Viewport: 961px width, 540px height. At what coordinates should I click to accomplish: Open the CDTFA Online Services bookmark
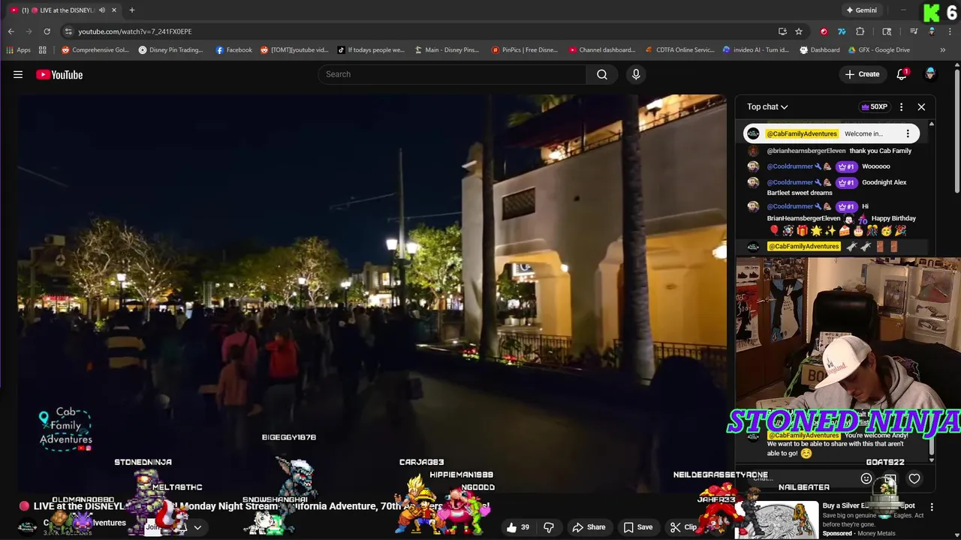pyautogui.click(x=680, y=50)
